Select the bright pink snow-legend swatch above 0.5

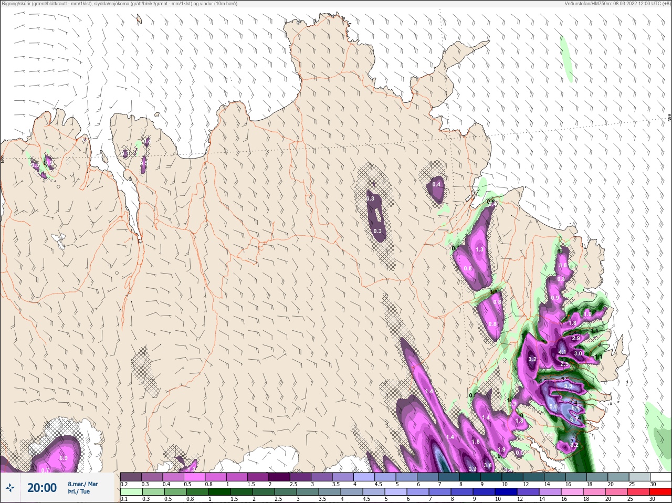(195, 477)
